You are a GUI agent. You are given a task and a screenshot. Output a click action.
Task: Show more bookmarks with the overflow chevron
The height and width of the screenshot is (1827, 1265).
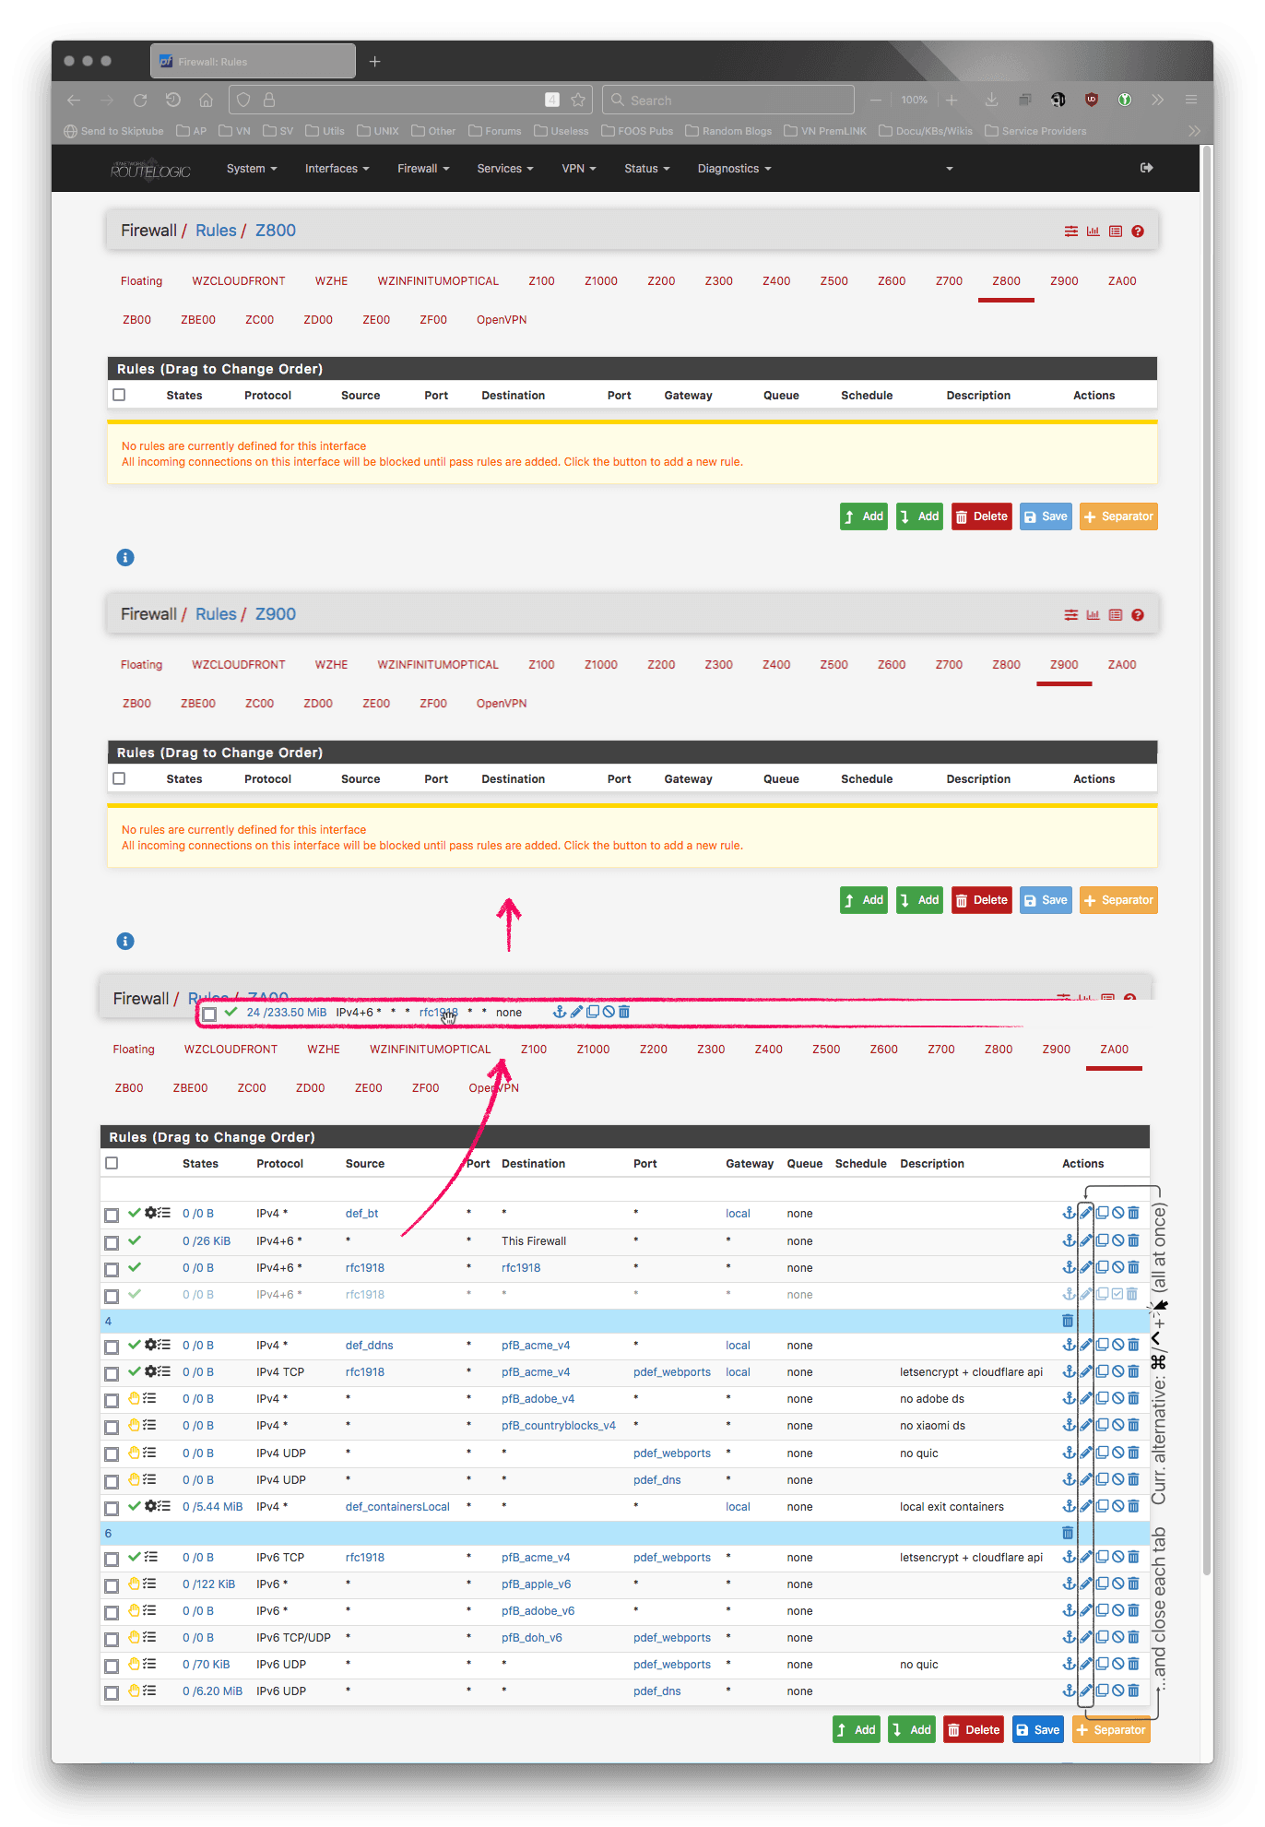[x=1194, y=131]
